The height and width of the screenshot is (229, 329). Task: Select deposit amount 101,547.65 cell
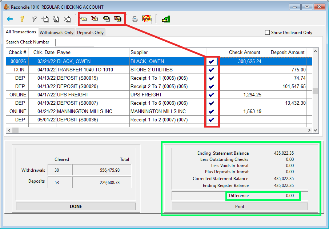pos(284,86)
